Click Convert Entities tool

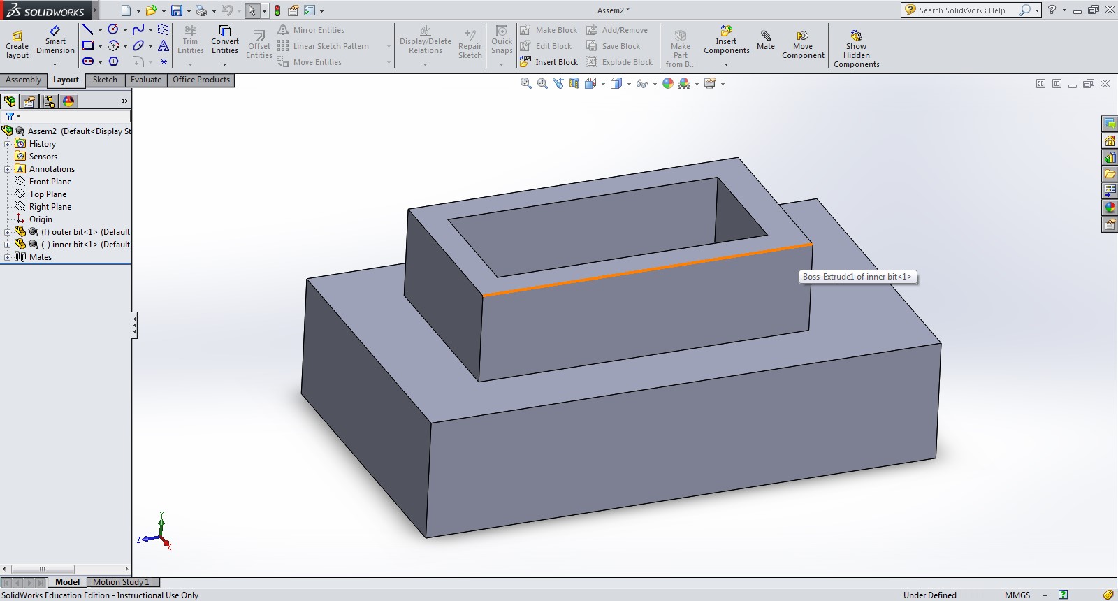[x=225, y=40]
